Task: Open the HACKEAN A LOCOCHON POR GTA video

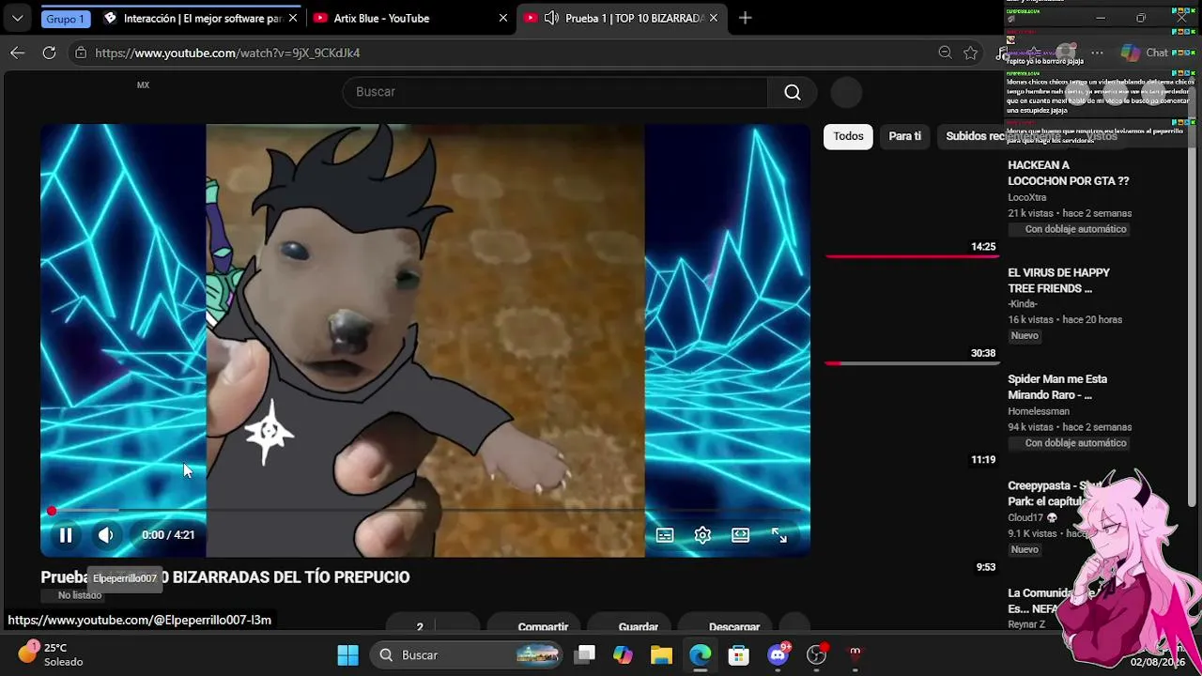Action: point(1069,173)
